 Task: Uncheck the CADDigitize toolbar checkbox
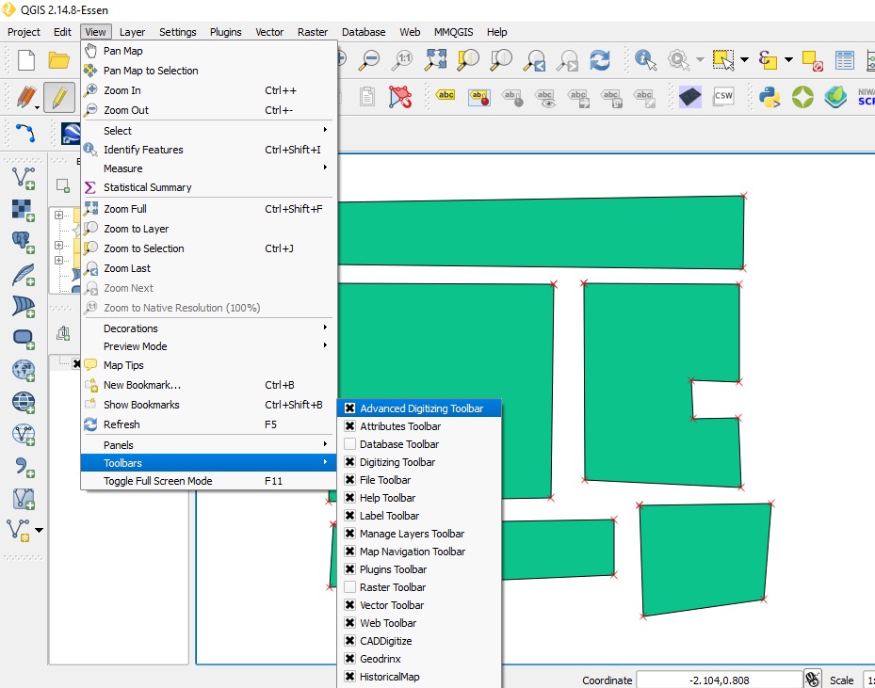[349, 641]
